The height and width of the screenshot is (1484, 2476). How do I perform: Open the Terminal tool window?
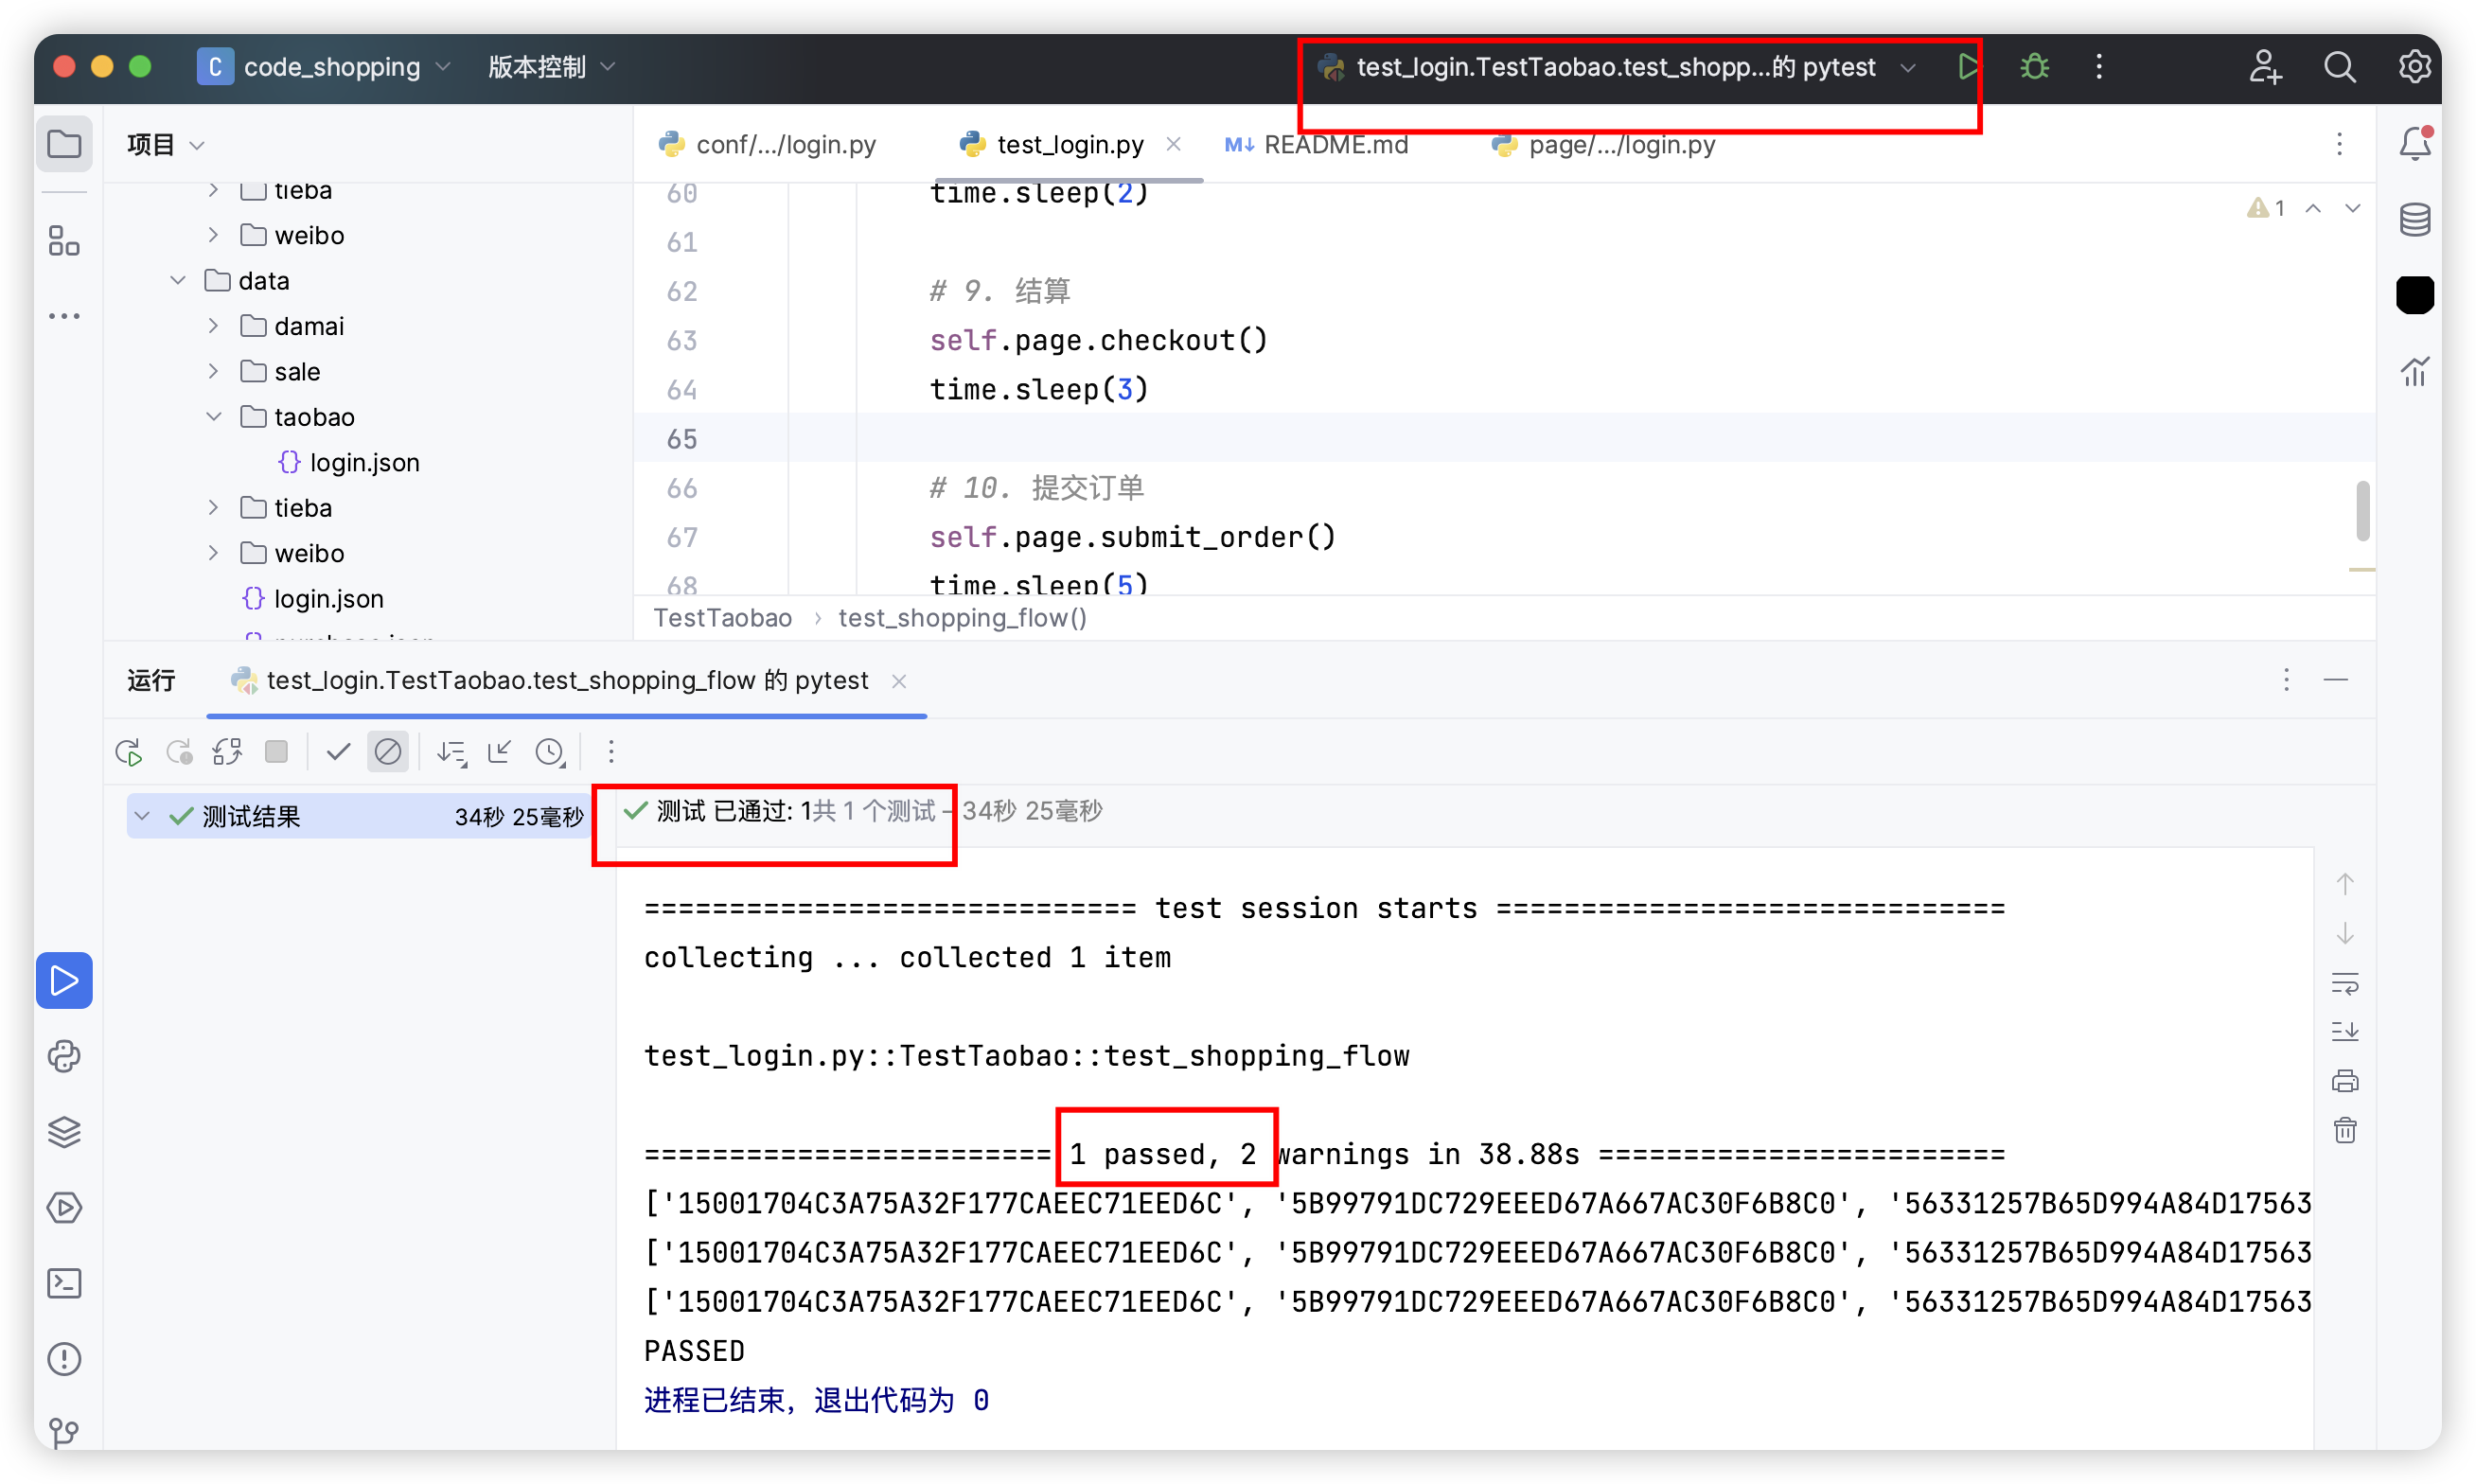click(65, 1283)
